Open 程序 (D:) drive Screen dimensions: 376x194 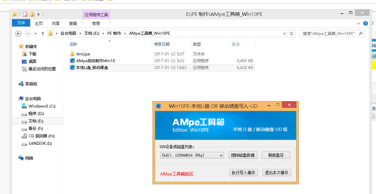pyautogui.click(x=36, y=114)
